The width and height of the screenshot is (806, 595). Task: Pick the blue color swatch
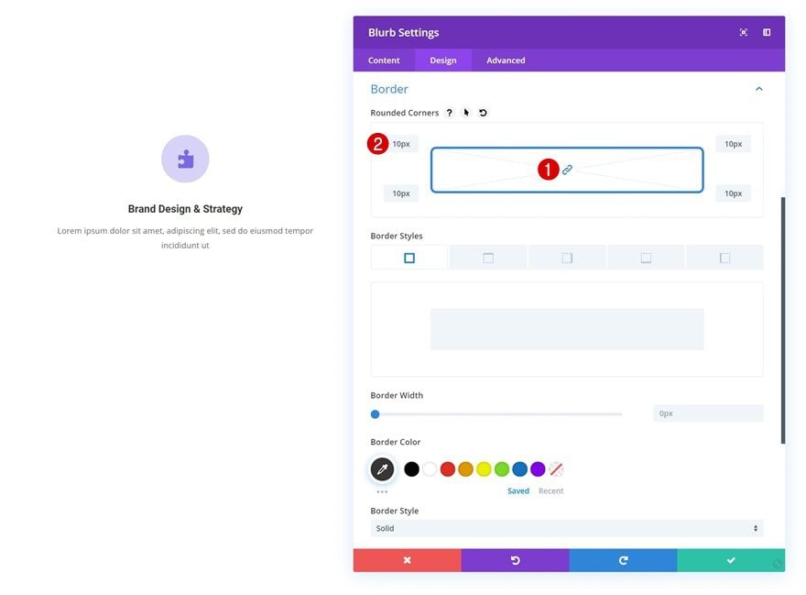pyautogui.click(x=519, y=468)
